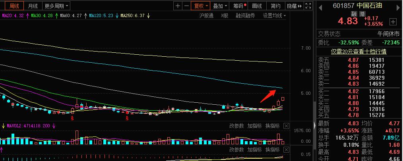Click the MA250:6.37 indicator label
Image resolution: width=403 pixels, height=161 pixels.
tap(133, 15)
